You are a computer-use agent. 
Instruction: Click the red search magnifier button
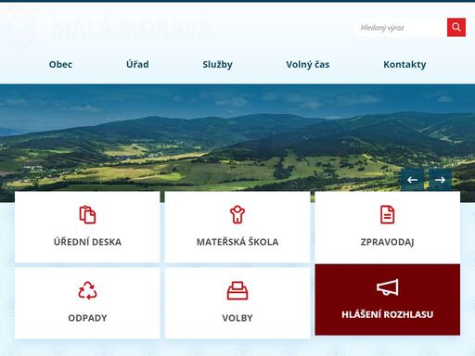tap(456, 27)
